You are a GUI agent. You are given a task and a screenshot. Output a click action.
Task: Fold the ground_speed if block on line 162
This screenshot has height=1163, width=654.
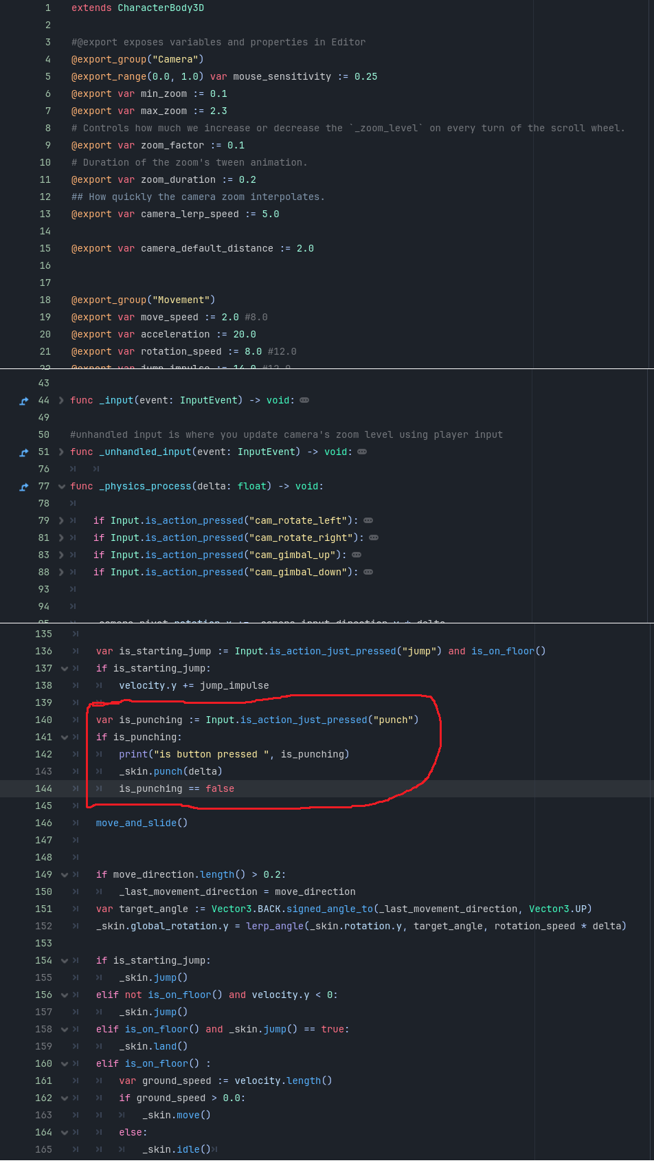65,1098
